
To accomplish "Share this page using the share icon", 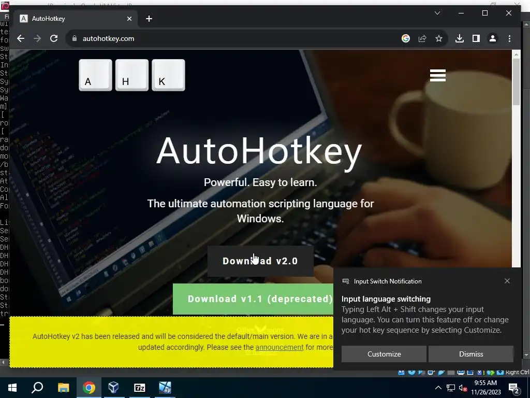I will (422, 38).
